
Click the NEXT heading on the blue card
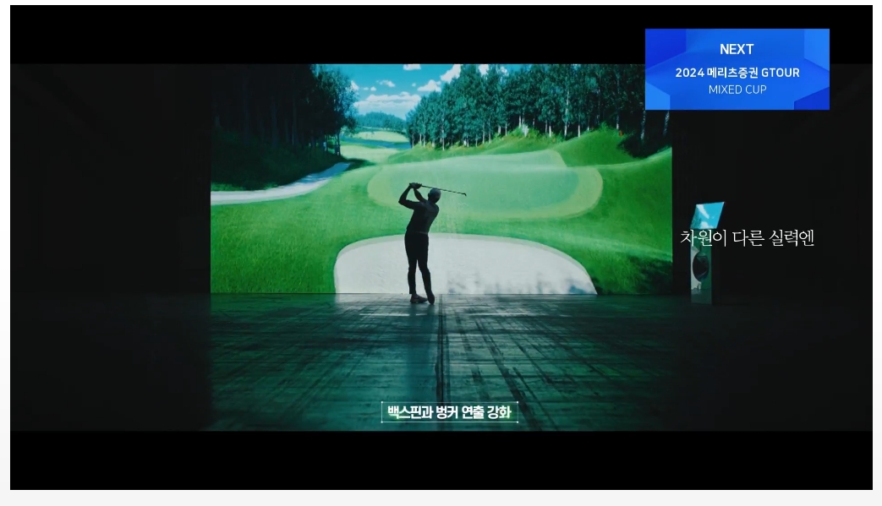pos(736,50)
